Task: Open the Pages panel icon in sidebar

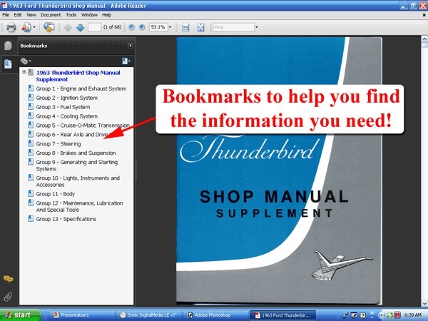Action: point(8,46)
